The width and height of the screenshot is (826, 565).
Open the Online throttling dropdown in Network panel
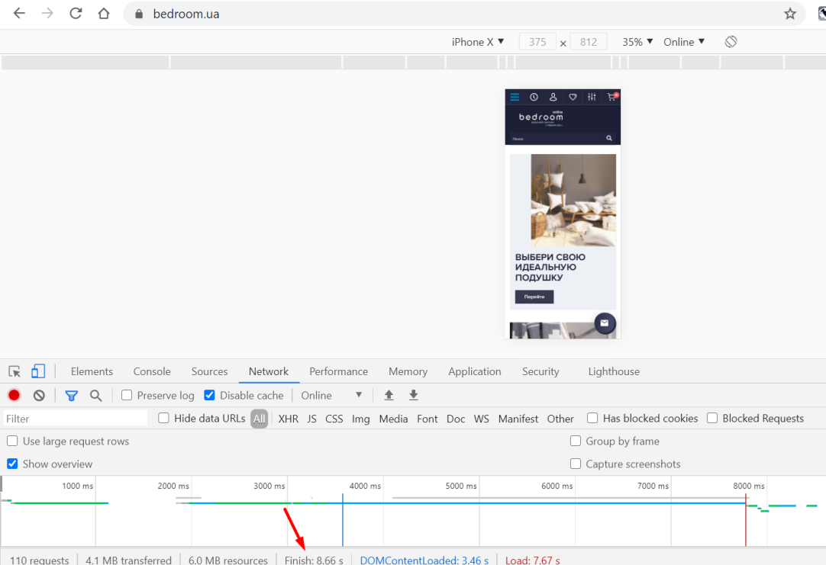pos(331,396)
